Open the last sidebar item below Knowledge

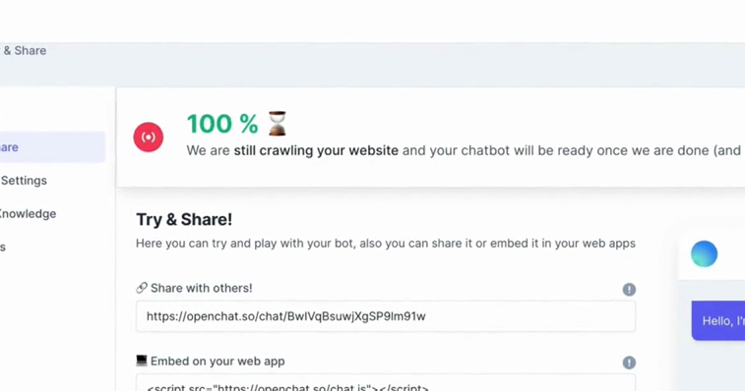pyautogui.click(x=3, y=247)
